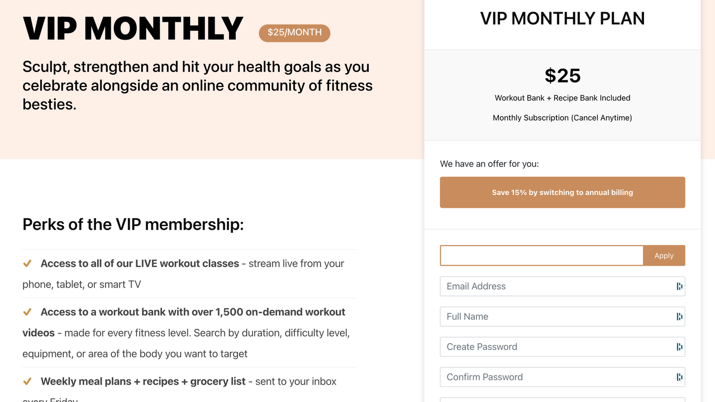Click the autofill icon in Confirm Password field
This screenshot has height=402, width=715.
[x=679, y=377]
